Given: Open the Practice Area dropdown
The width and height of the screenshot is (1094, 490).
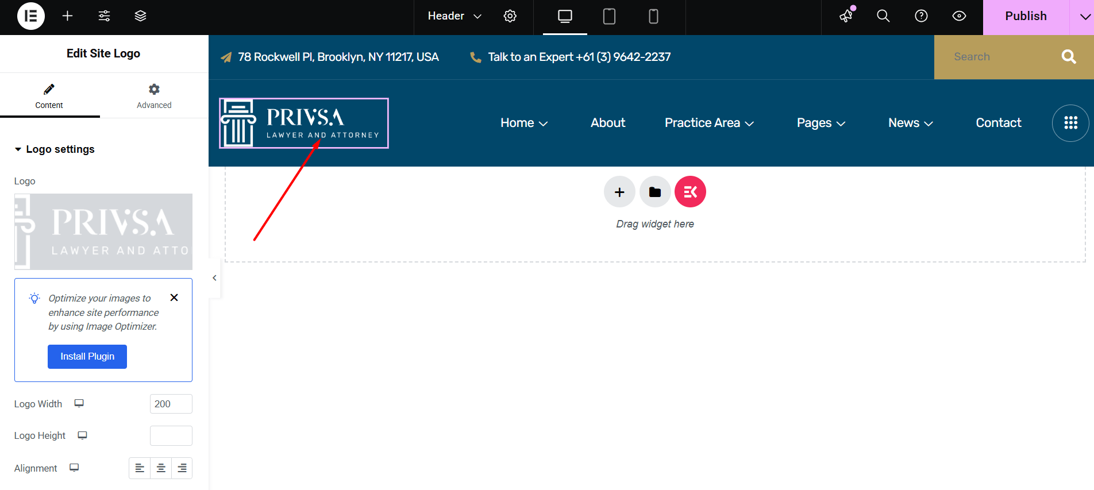Looking at the screenshot, I should pyautogui.click(x=709, y=123).
